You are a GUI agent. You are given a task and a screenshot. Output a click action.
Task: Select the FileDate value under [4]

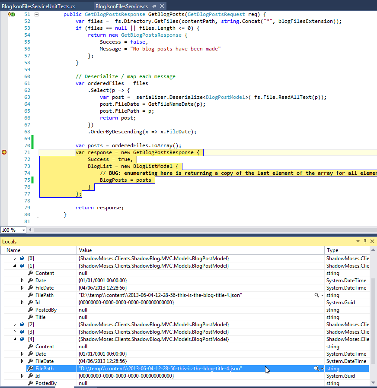(x=102, y=361)
